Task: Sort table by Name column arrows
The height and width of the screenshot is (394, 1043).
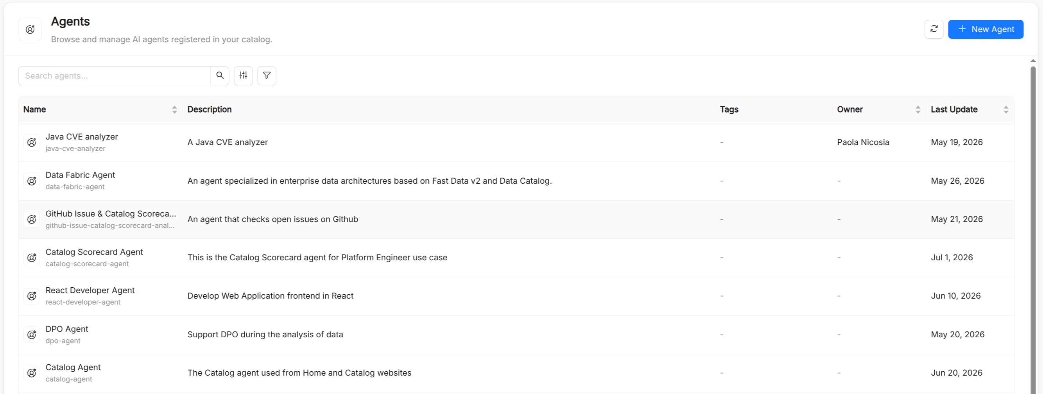Action: point(174,110)
